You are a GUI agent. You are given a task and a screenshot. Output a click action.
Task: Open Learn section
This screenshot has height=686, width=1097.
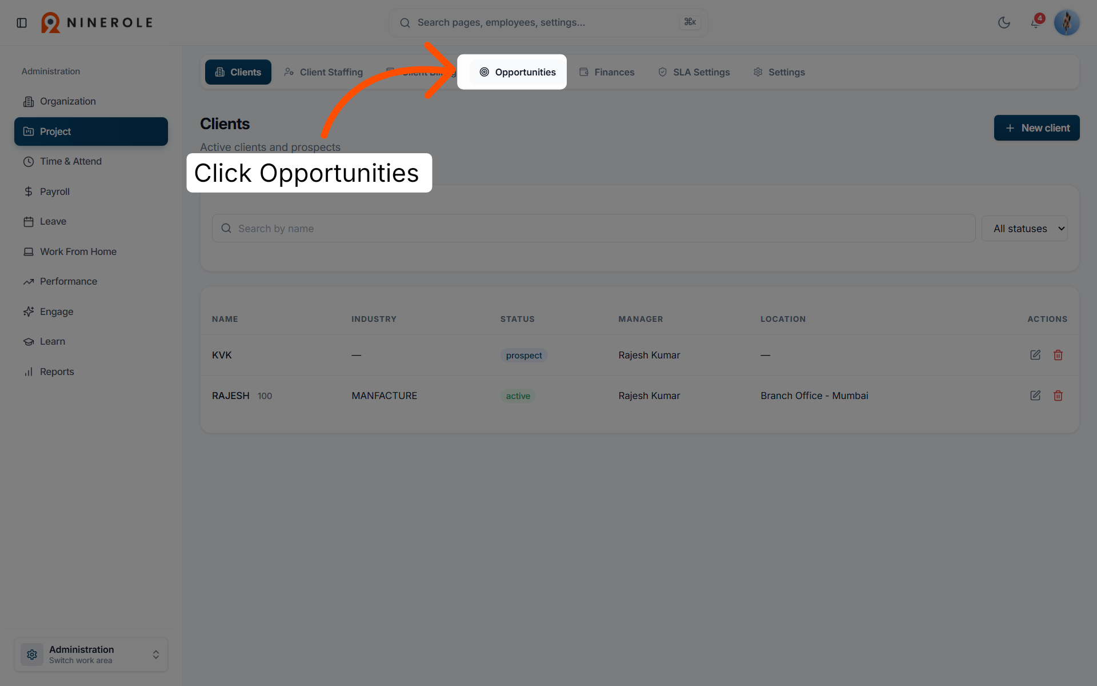tap(91, 341)
